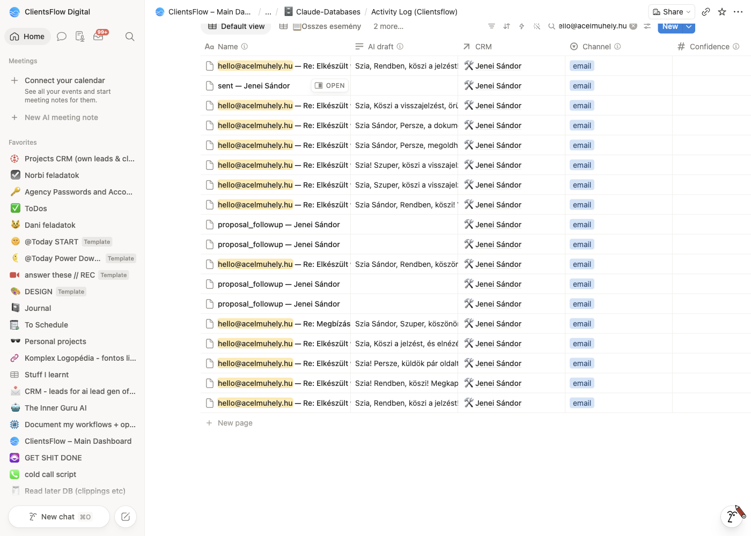Image resolution: width=751 pixels, height=536 pixels.
Task: Click the database search magnifier icon
Action: click(551, 26)
